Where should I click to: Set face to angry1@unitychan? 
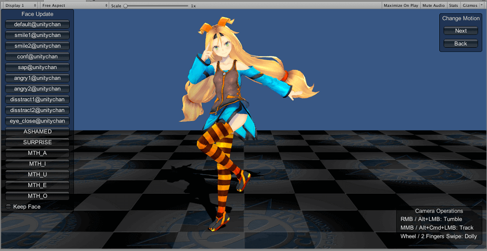point(37,78)
